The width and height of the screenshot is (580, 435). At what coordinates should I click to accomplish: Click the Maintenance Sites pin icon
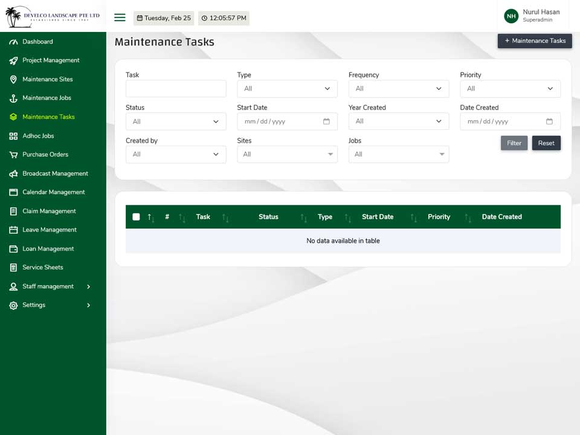(x=13, y=80)
